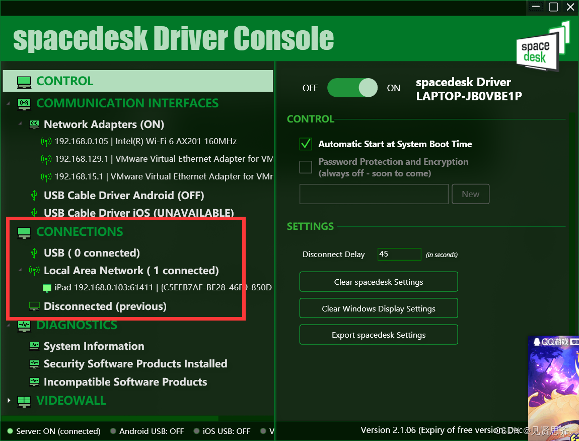579x441 pixels.
Task: Open the COMMUNICATION INTERFACES section
Action: (127, 103)
